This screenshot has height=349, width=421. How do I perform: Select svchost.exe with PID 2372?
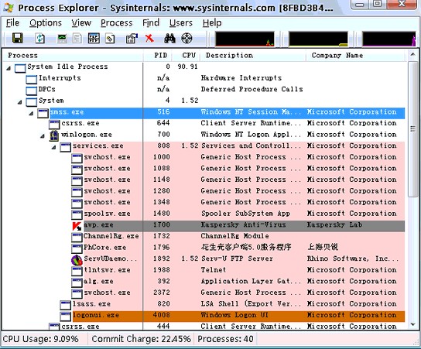[x=238, y=294]
